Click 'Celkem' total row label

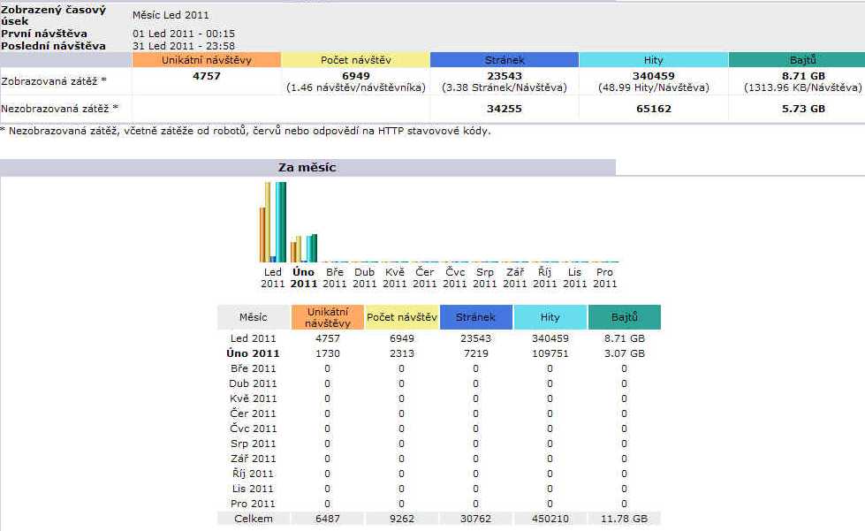[x=254, y=519]
